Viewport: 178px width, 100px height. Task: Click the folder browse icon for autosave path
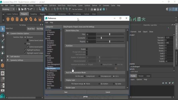(116, 68)
